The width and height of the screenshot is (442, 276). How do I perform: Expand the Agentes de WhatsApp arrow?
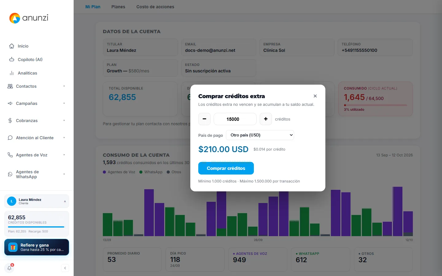(x=64, y=174)
